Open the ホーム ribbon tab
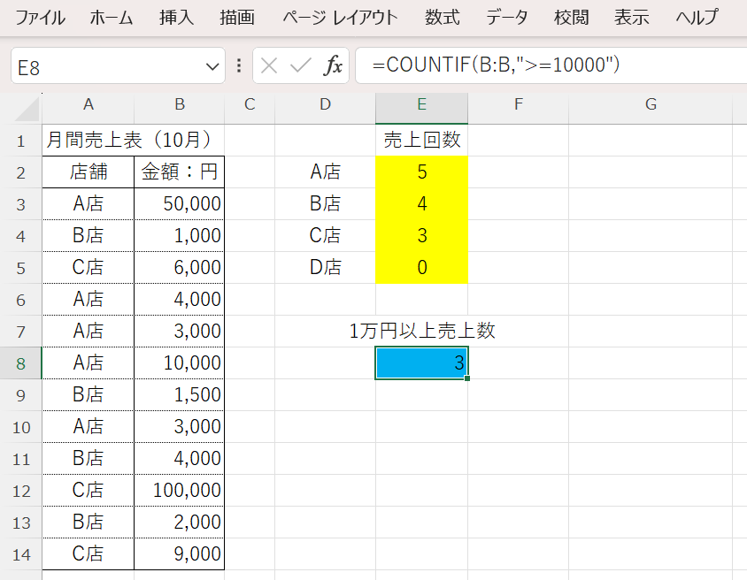 112,18
